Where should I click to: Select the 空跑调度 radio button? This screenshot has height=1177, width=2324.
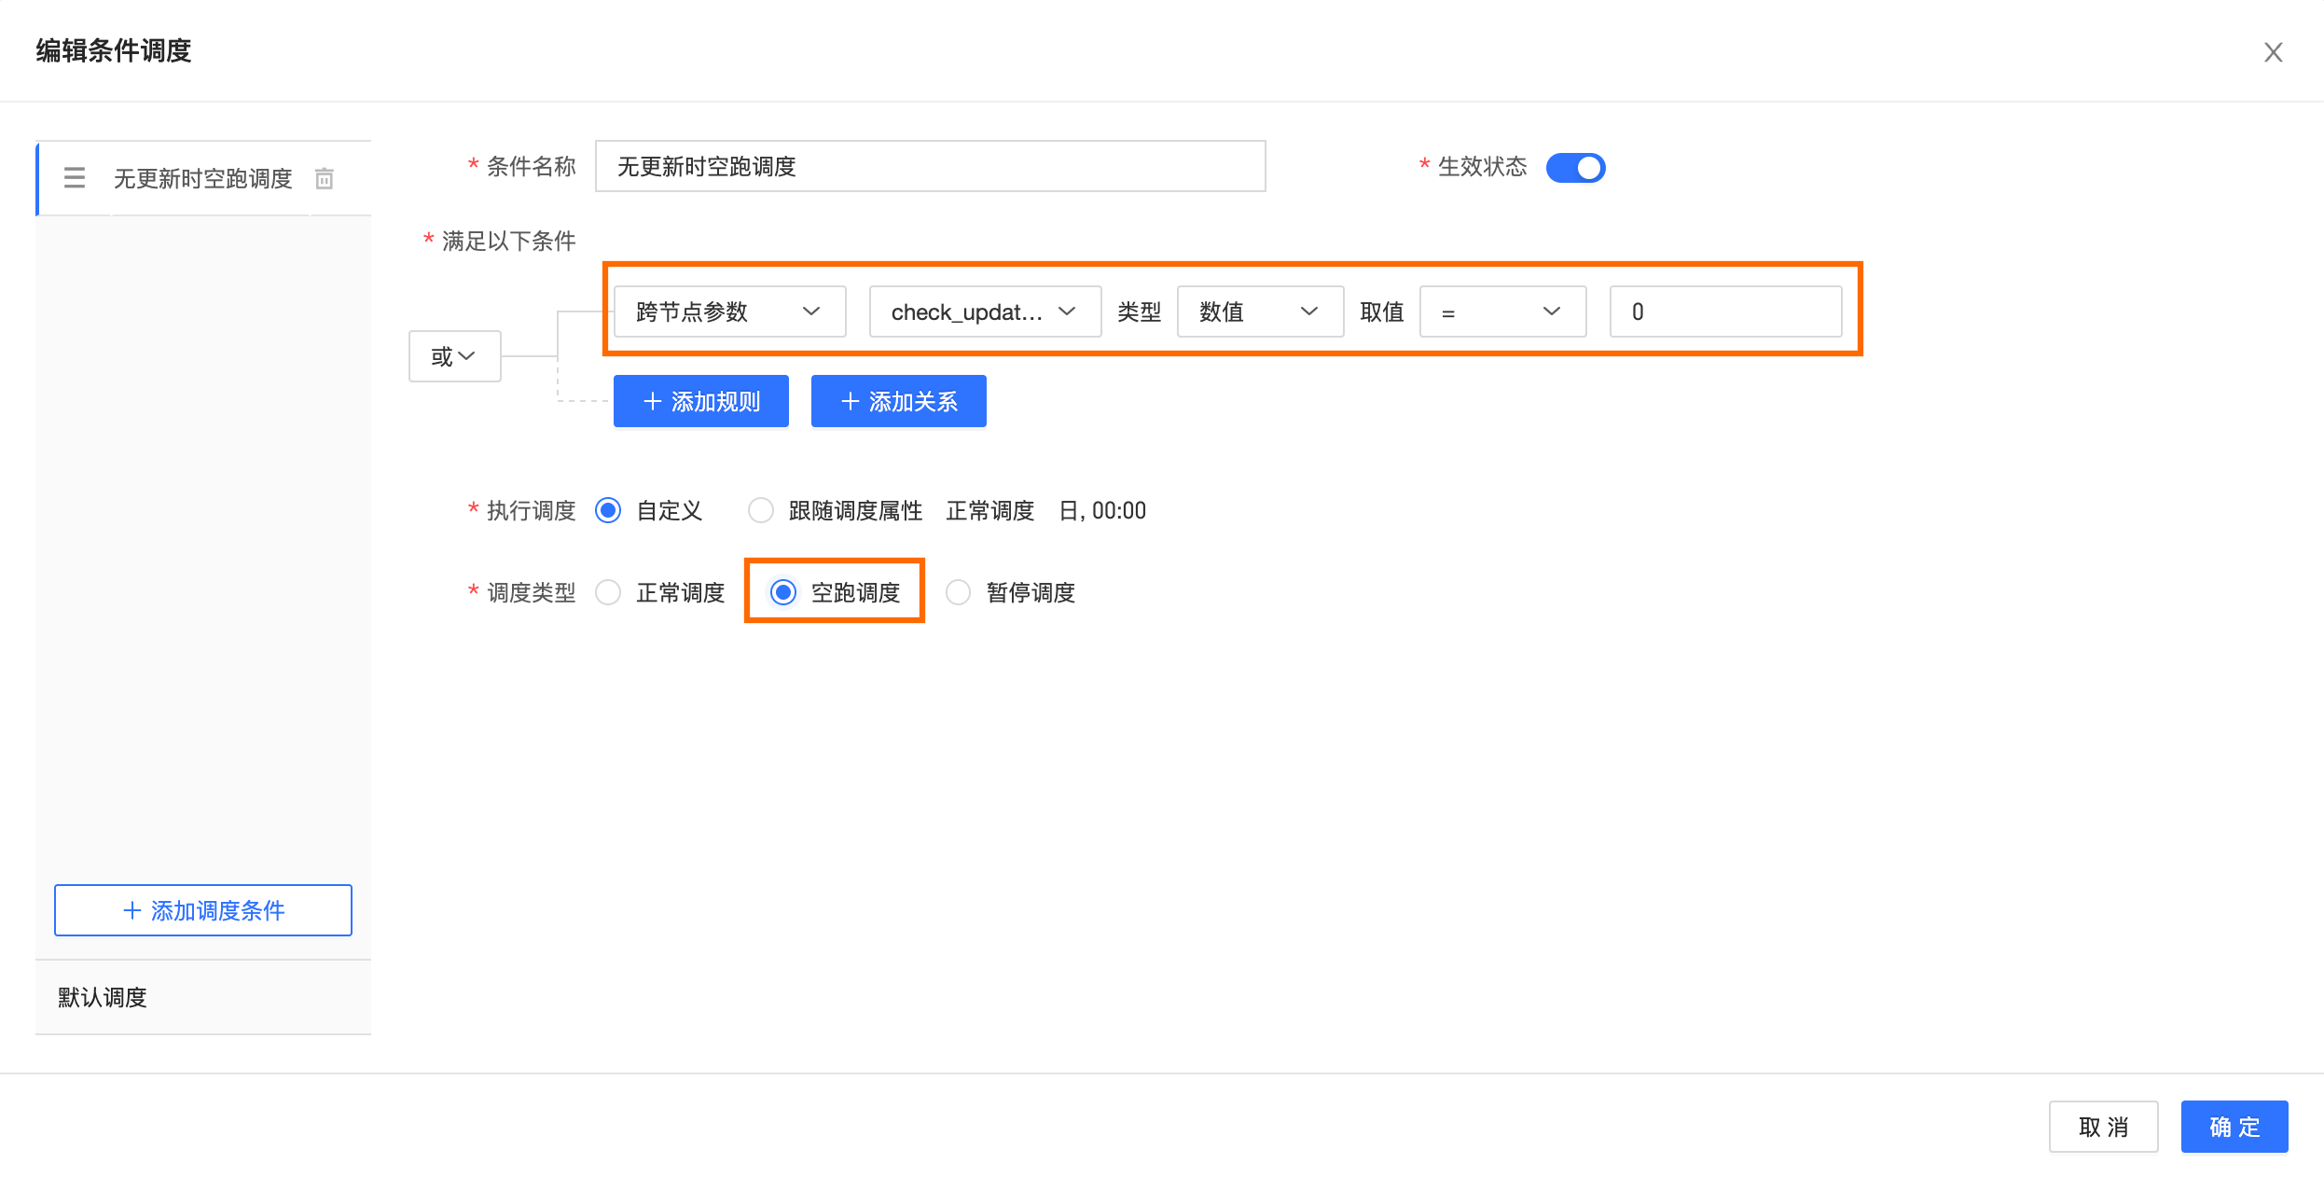pyautogui.click(x=783, y=593)
